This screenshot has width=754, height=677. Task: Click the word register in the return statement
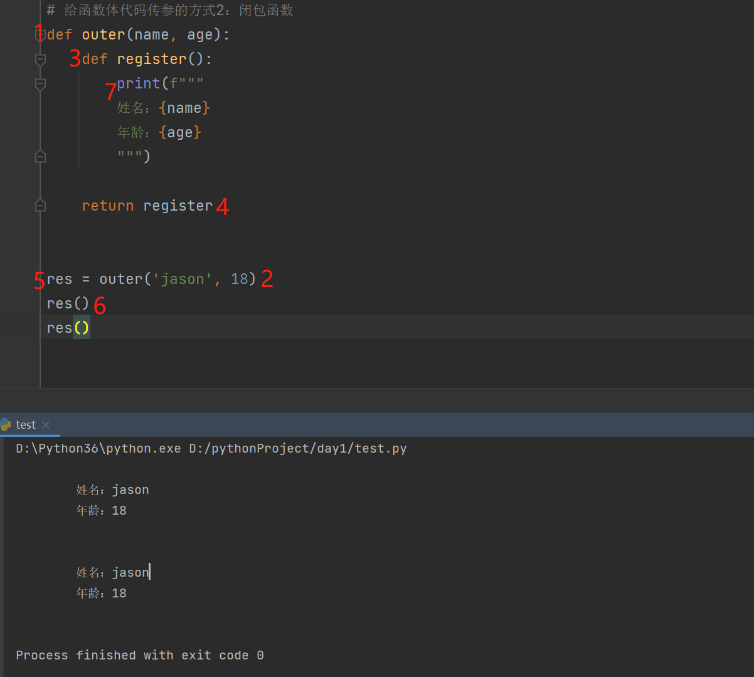coord(178,206)
